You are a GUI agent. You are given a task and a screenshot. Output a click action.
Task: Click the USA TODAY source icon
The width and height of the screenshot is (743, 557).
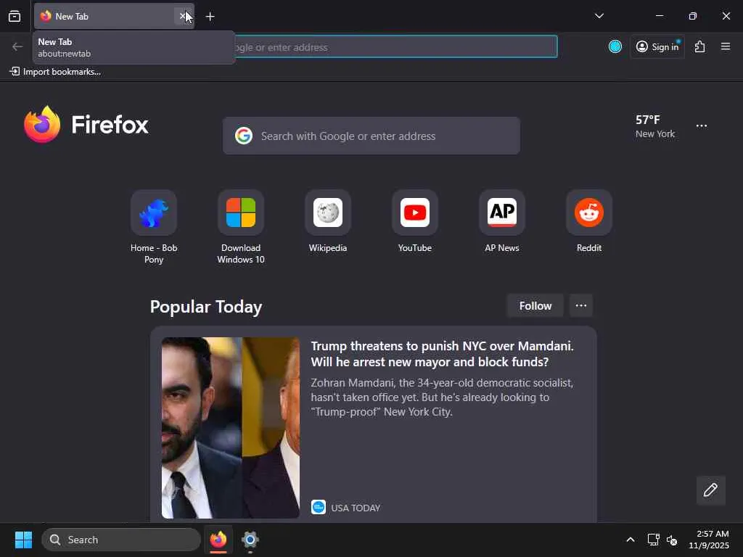point(319,507)
